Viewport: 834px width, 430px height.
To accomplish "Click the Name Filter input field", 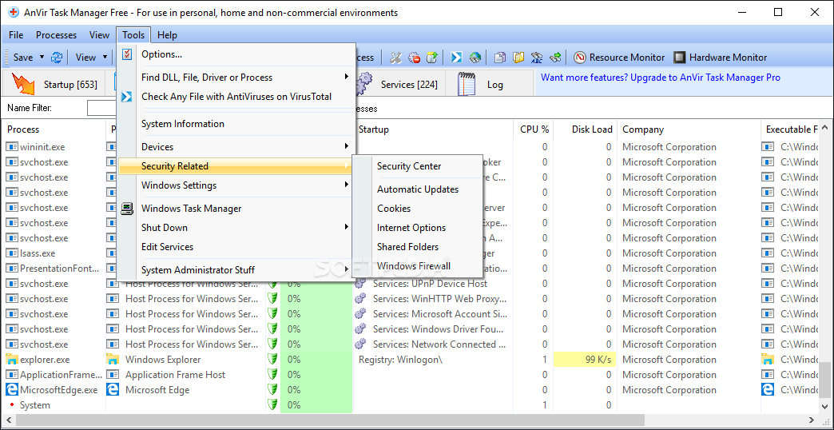I will click(x=102, y=108).
